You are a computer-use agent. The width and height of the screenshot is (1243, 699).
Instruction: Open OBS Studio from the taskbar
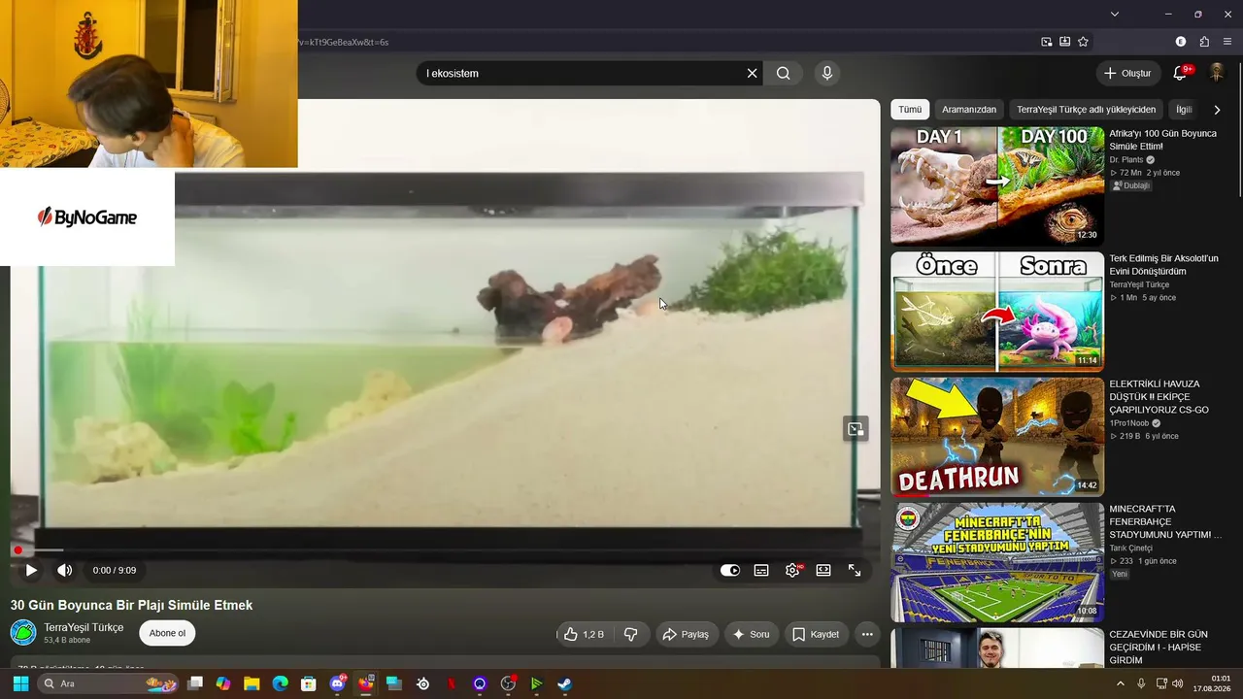coord(508,683)
